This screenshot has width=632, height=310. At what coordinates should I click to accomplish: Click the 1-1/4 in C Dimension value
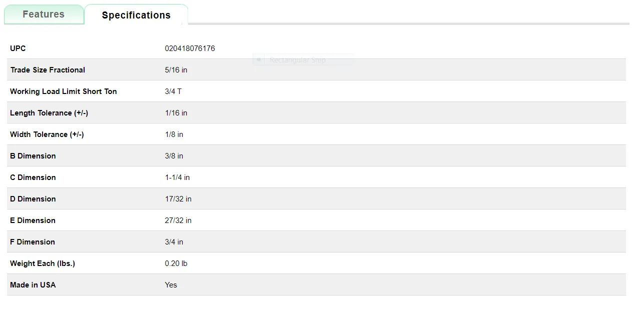(x=177, y=177)
